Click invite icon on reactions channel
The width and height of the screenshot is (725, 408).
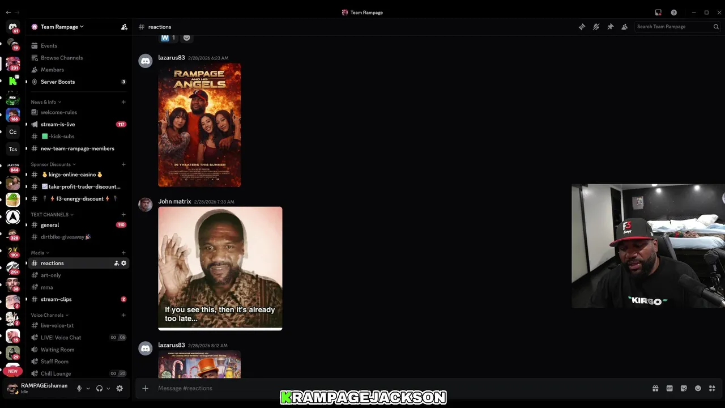click(x=116, y=263)
